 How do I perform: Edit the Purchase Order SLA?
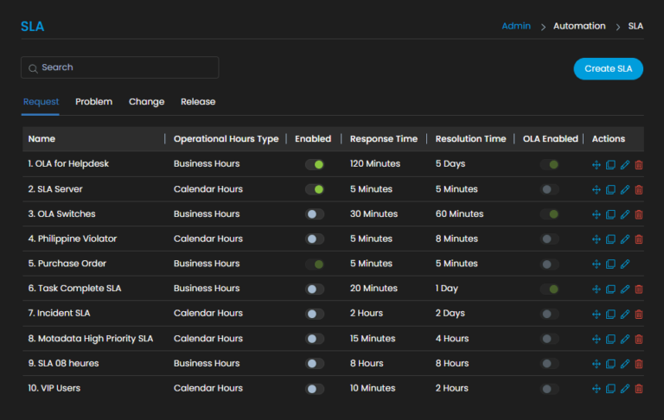click(x=624, y=264)
